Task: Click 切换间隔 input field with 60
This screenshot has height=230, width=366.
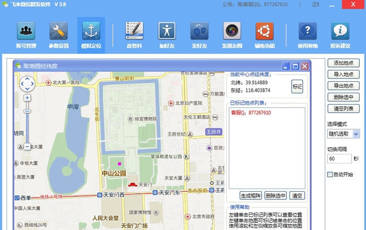Action: pos(339,159)
